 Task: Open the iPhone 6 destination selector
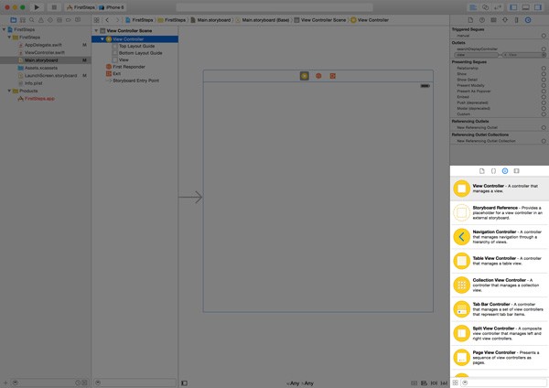pos(112,7)
